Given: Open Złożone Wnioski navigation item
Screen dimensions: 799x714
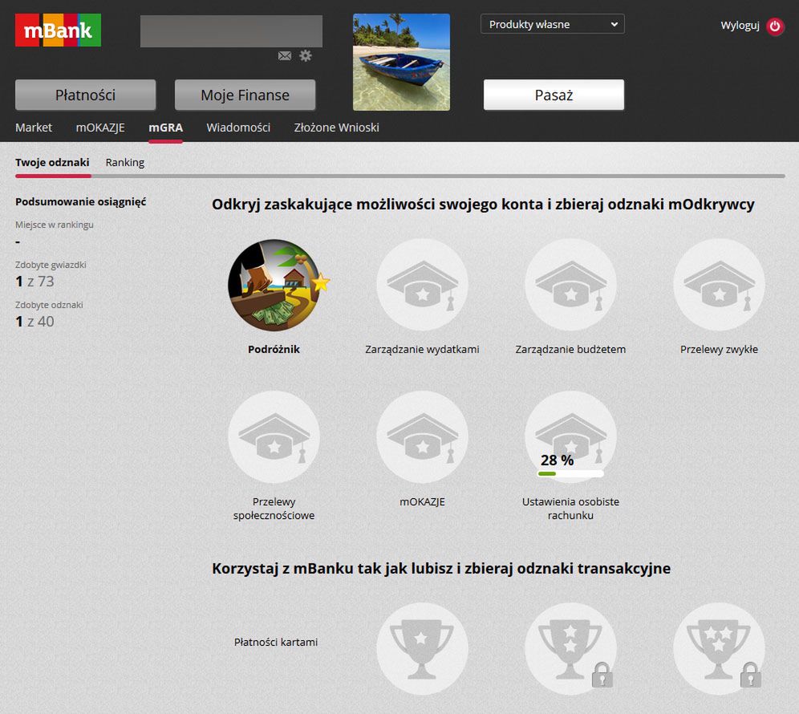Looking at the screenshot, I should tap(336, 128).
